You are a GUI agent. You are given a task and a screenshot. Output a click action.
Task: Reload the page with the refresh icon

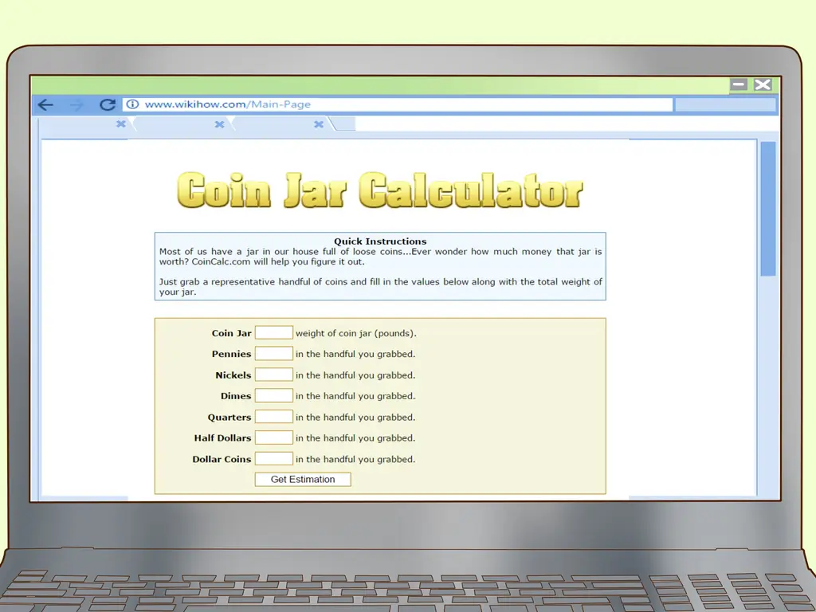(108, 104)
